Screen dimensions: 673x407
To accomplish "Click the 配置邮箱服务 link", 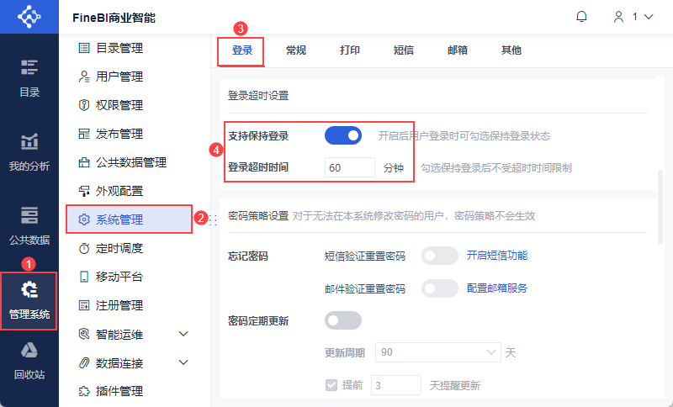I will (497, 288).
